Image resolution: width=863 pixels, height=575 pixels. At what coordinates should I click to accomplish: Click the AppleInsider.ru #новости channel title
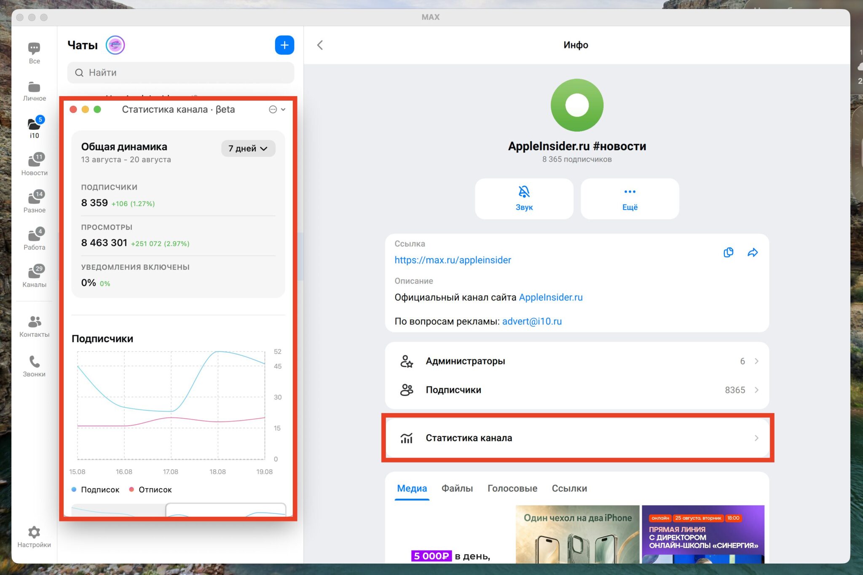(x=577, y=146)
